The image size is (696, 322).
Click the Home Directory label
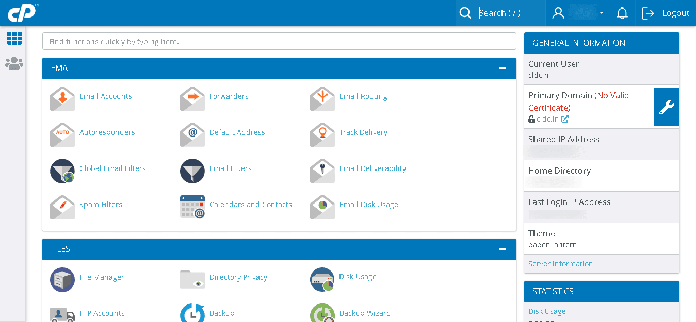pyautogui.click(x=559, y=171)
